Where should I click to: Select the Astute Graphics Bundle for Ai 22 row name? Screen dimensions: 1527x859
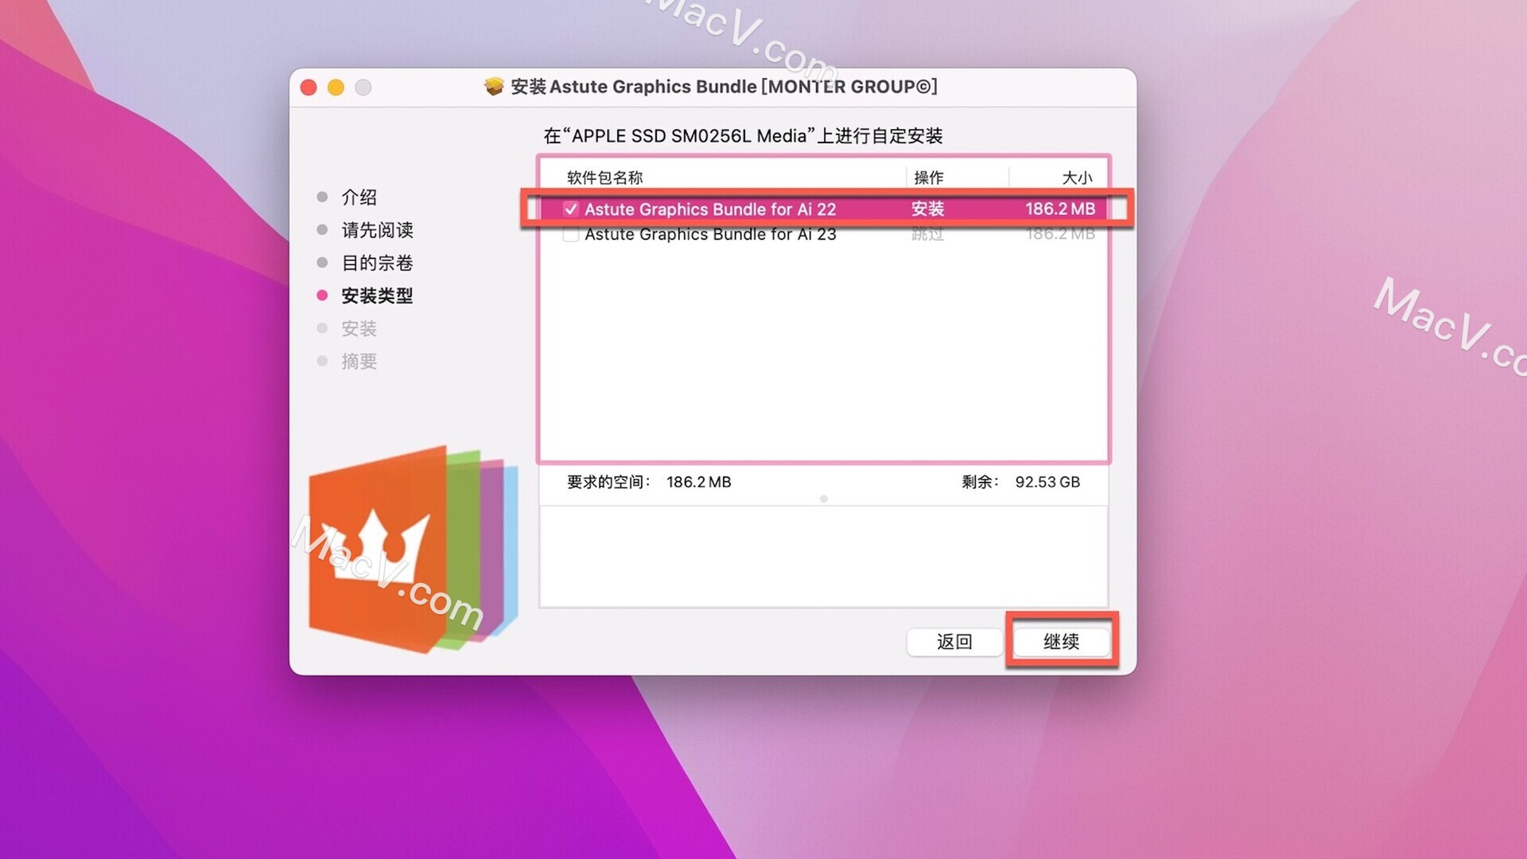pos(710,208)
